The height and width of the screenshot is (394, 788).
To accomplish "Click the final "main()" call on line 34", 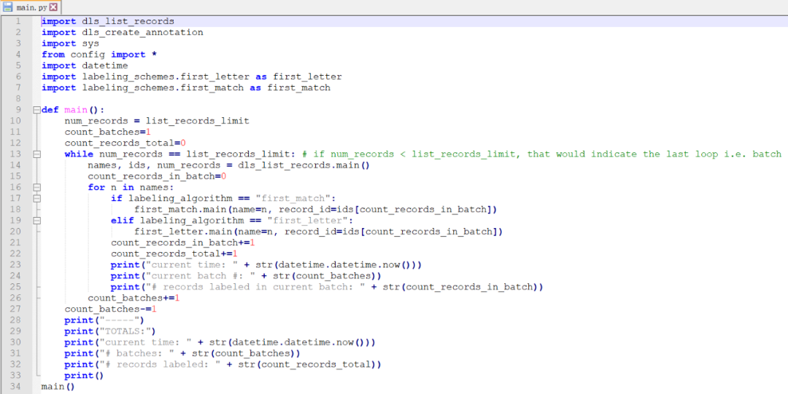I will pos(58,387).
